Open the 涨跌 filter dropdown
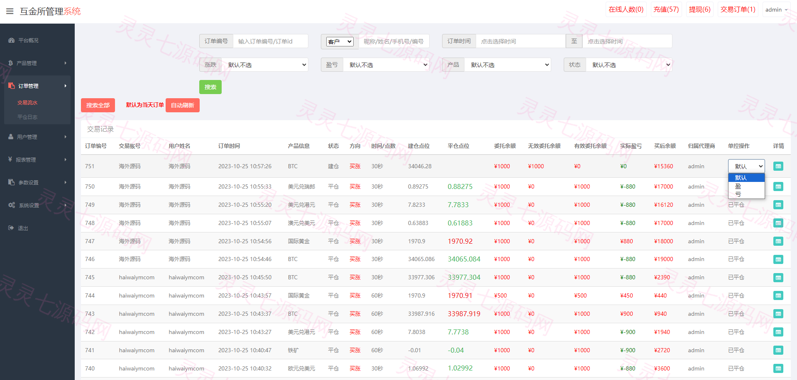 pos(265,65)
